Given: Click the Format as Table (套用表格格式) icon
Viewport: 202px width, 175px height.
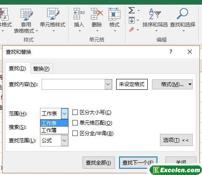Looking at the screenshot, I should coord(27,14).
